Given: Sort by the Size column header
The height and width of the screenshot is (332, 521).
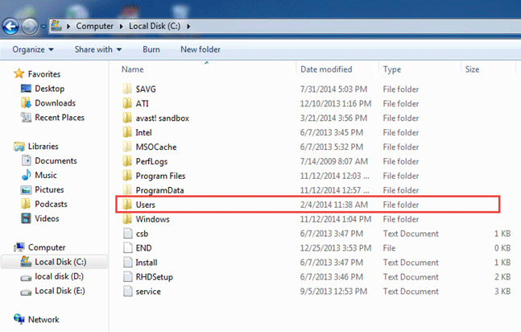Looking at the screenshot, I should 472,69.
